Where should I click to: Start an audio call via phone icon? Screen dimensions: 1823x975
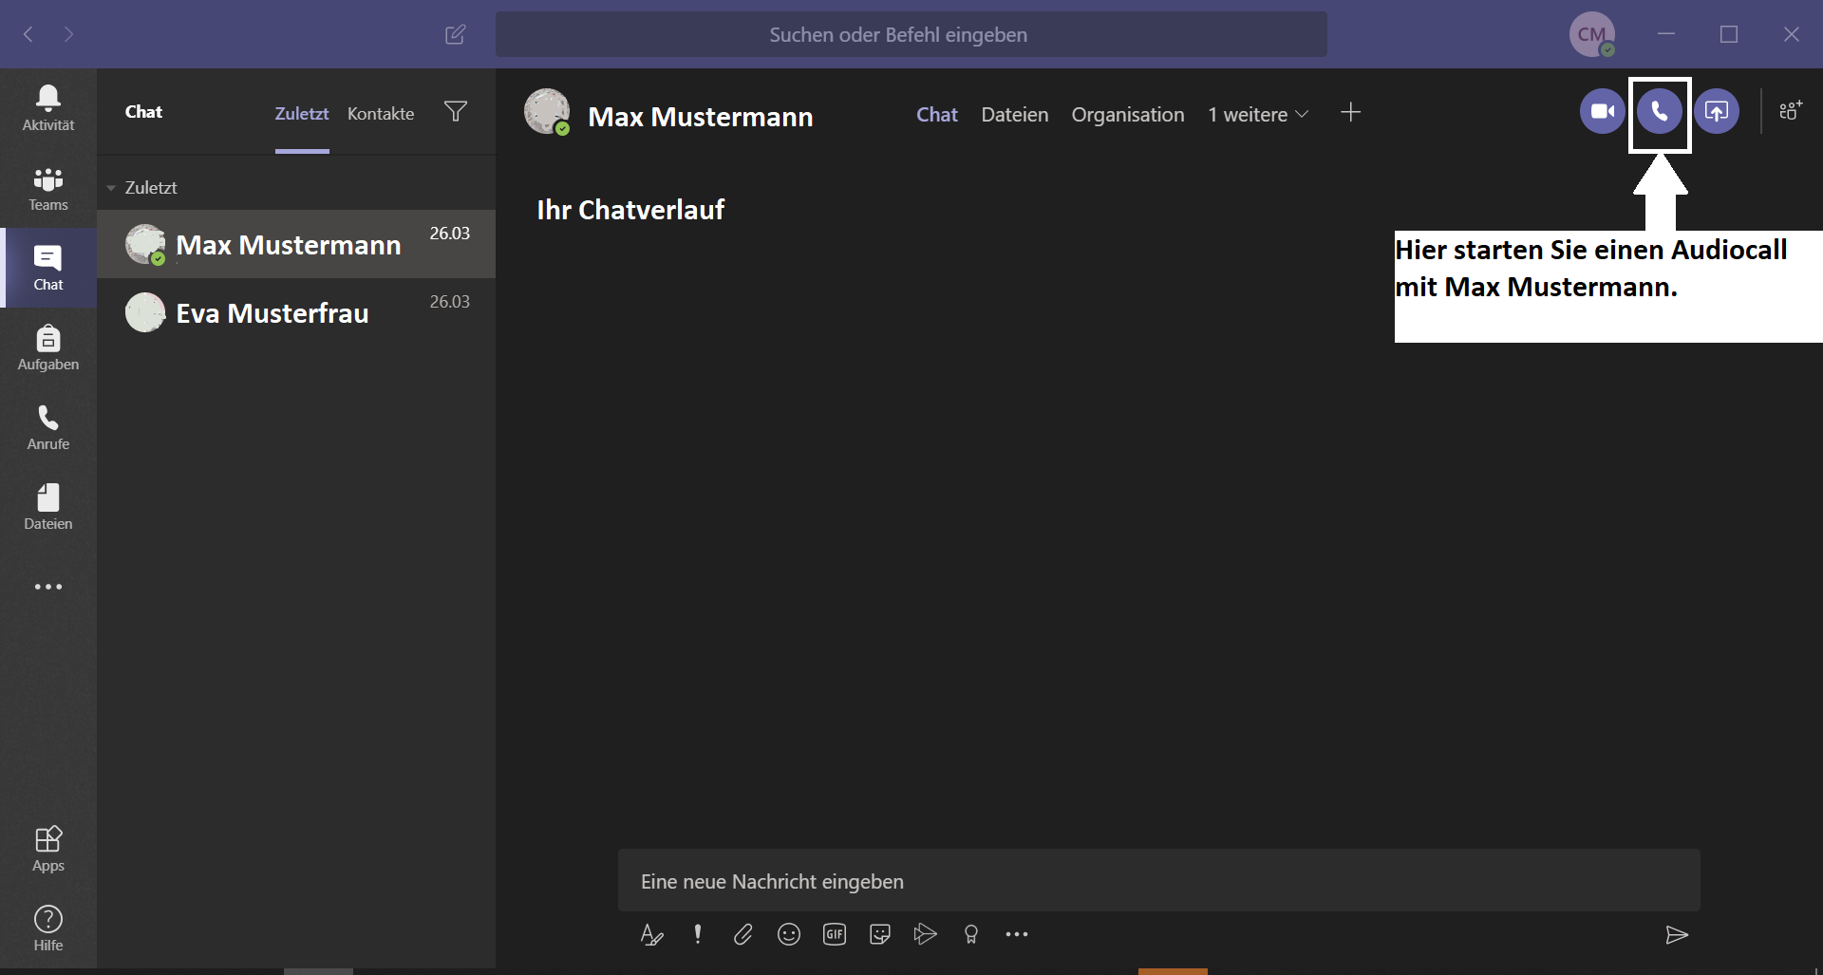tap(1660, 112)
